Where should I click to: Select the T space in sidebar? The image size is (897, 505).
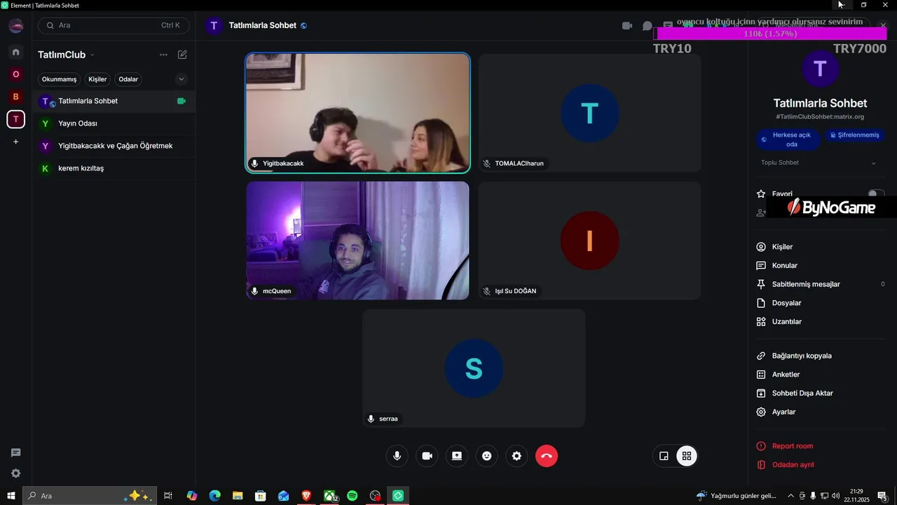15,119
